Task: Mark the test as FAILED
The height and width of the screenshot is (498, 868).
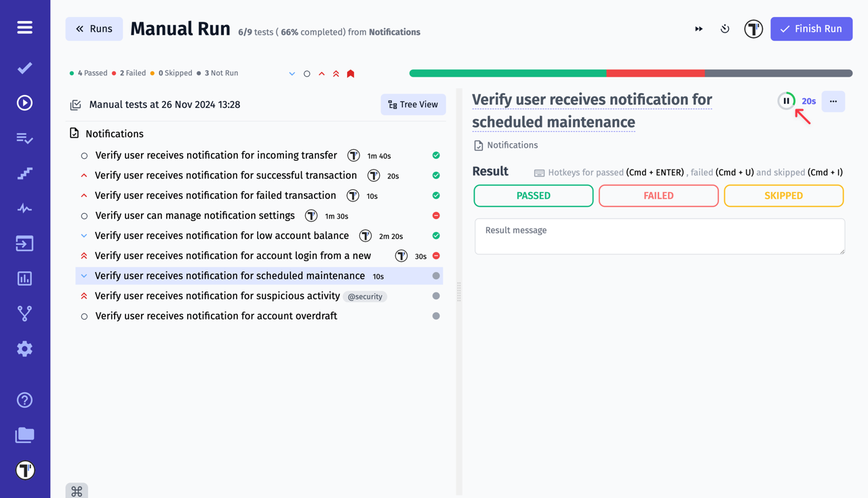Action: (658, 195)
